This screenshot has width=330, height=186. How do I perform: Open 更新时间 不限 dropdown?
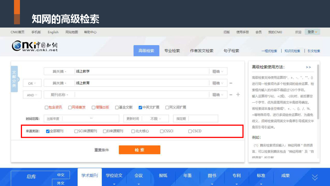click(x=155, y=119)
